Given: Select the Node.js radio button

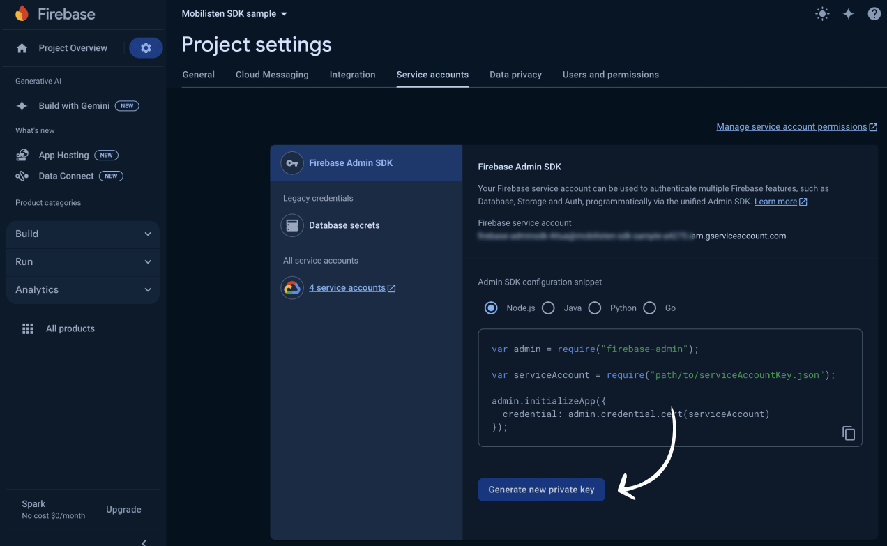Looking at the screenshot, I should (491, 308).
